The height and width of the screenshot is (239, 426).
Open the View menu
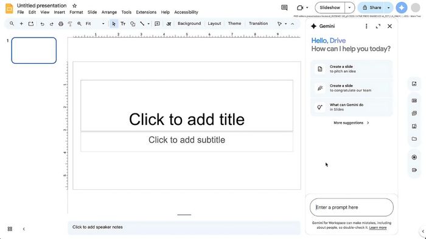click(45, 12)
